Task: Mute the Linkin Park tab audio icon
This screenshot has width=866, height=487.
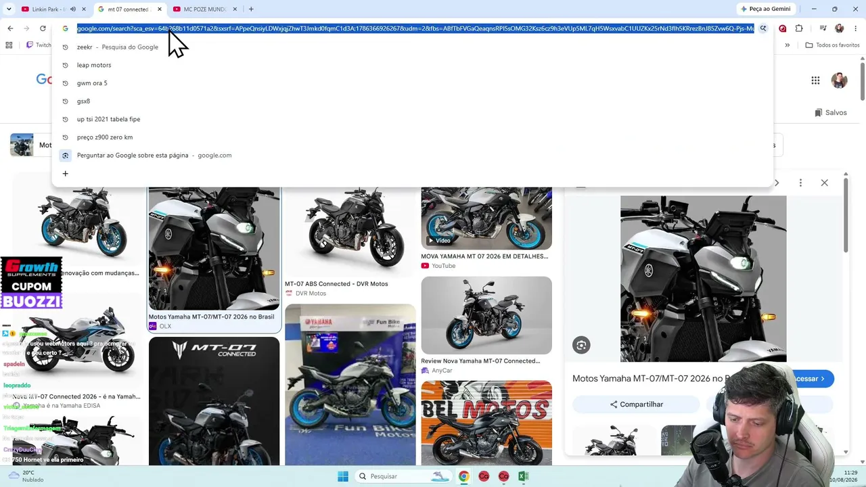Action: click(x=73, y=9)
